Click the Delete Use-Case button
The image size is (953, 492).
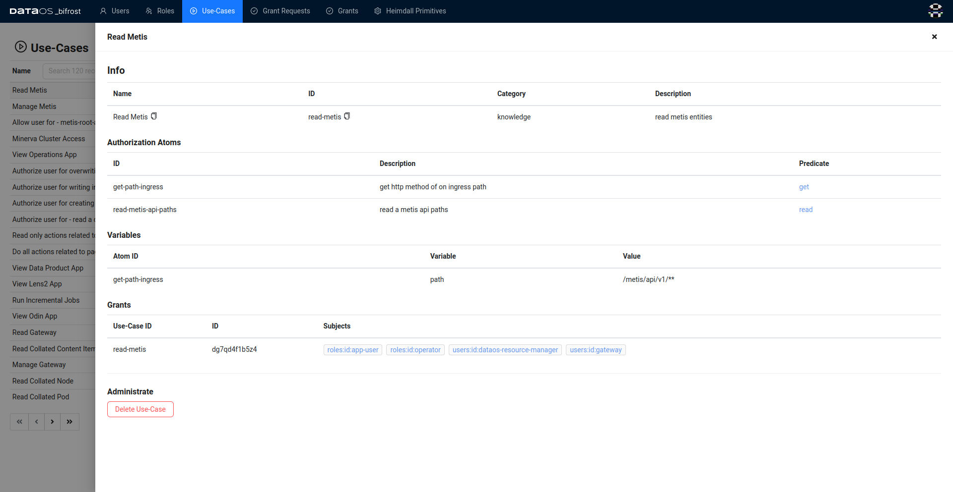pyautogui.click(x=140, y=409)
